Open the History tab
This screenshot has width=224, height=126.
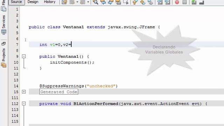(x=50, y=2)
